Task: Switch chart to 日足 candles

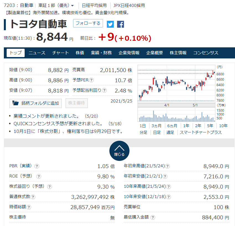Action: pos(157,132)
